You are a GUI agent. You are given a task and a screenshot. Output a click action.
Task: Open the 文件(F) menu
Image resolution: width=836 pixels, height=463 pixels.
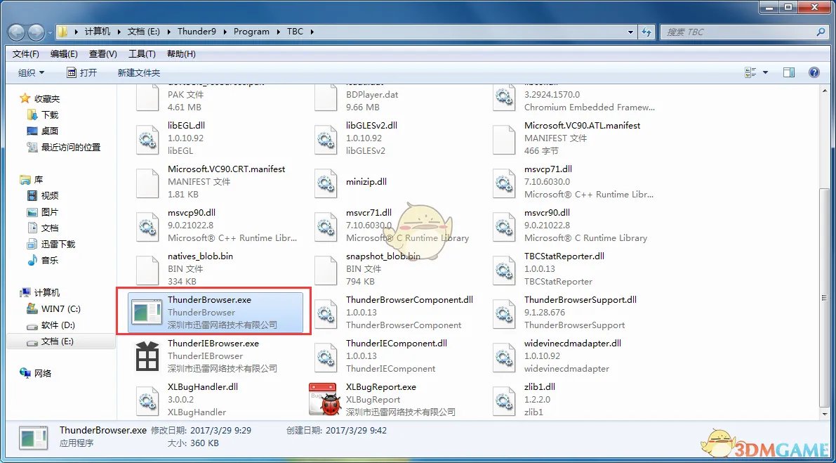tap(26, 54)
